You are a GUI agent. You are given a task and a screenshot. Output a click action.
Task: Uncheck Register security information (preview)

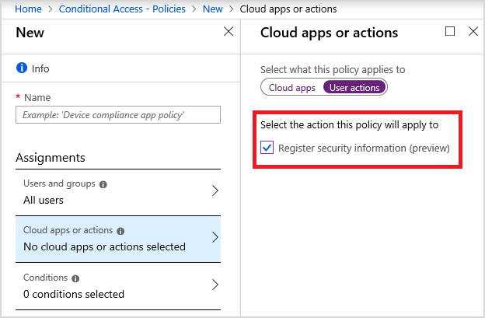267,148
